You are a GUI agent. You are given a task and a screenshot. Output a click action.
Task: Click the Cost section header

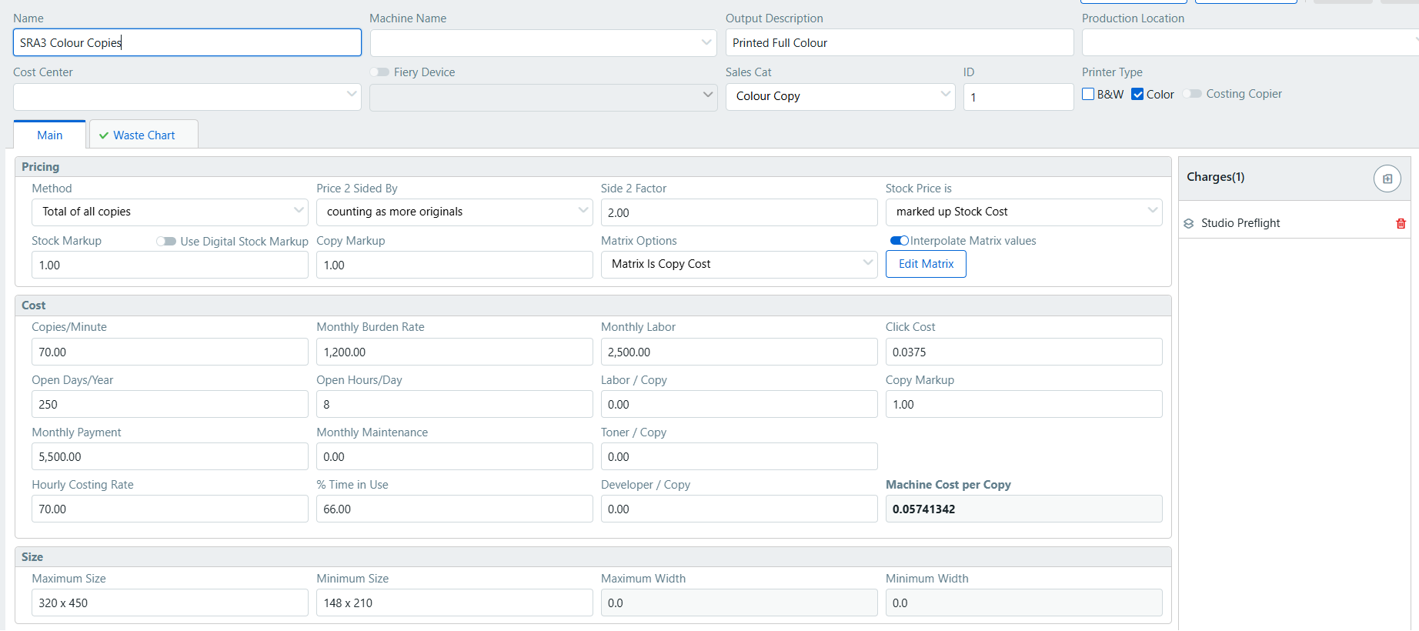pos(593,305)
